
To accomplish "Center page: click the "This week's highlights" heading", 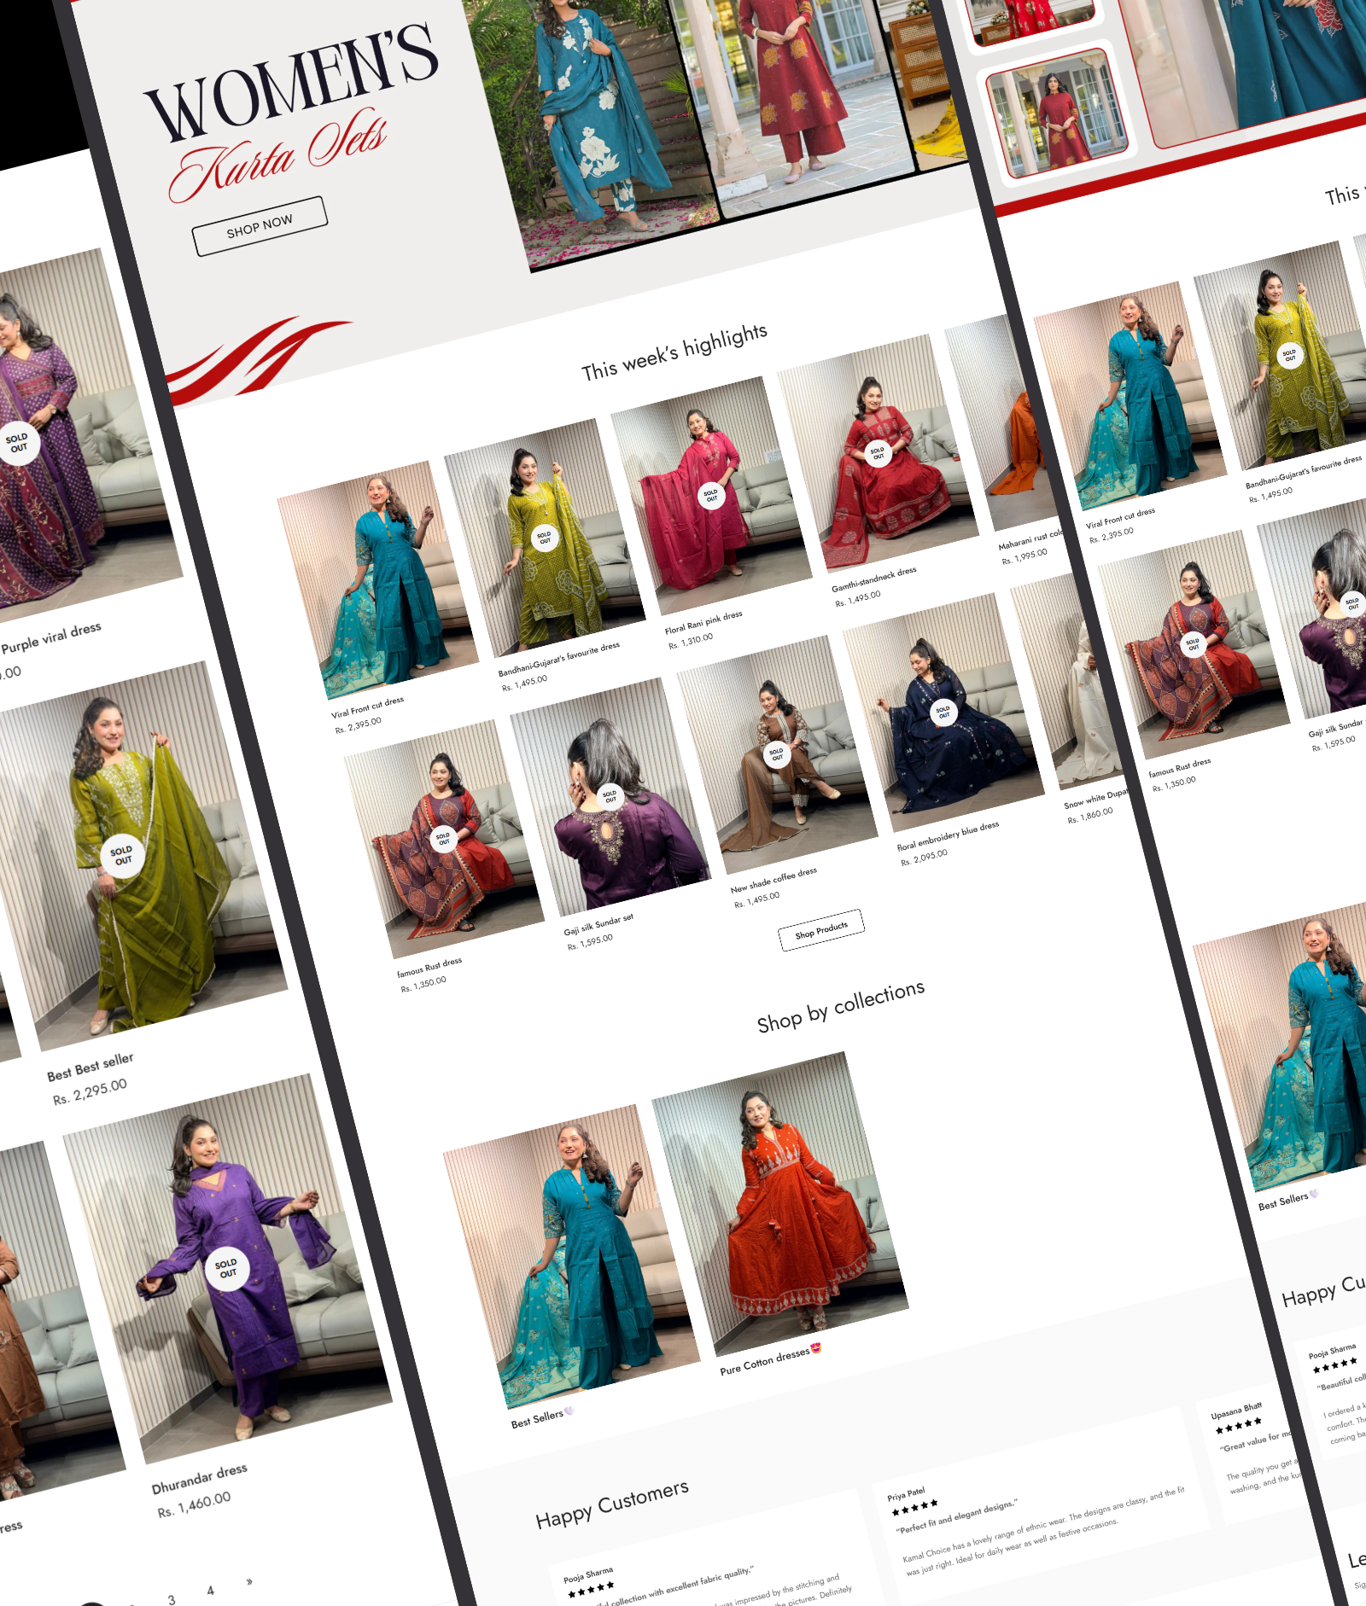I will (674, 352).
